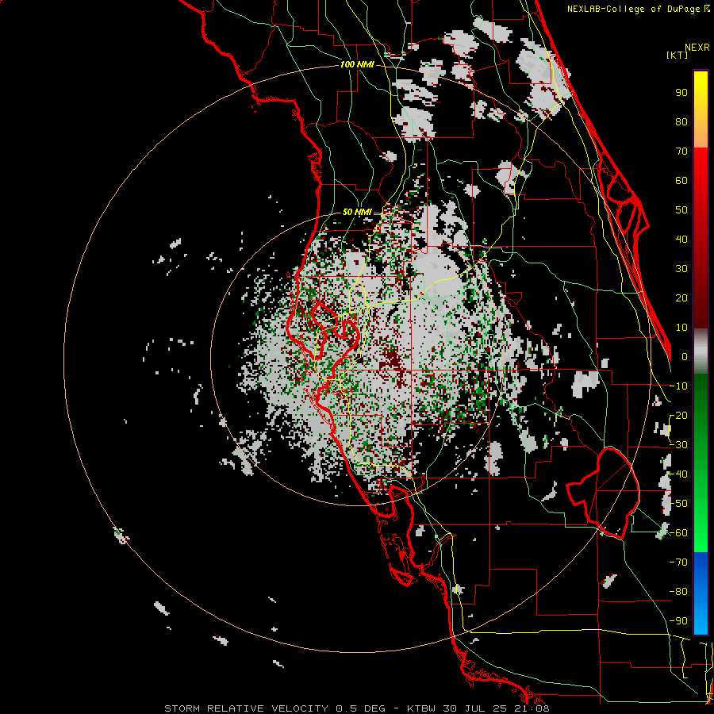Screen dimensions: 714x714
Task: Click the -80 value on velocity scale
Action: pyautogui.click(x=678, y=592)
